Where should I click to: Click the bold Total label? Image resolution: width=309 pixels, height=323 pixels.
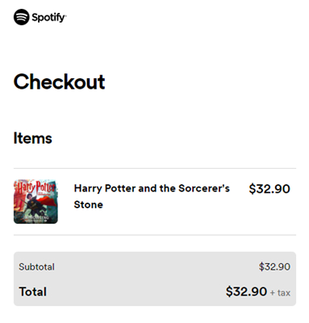33,292
